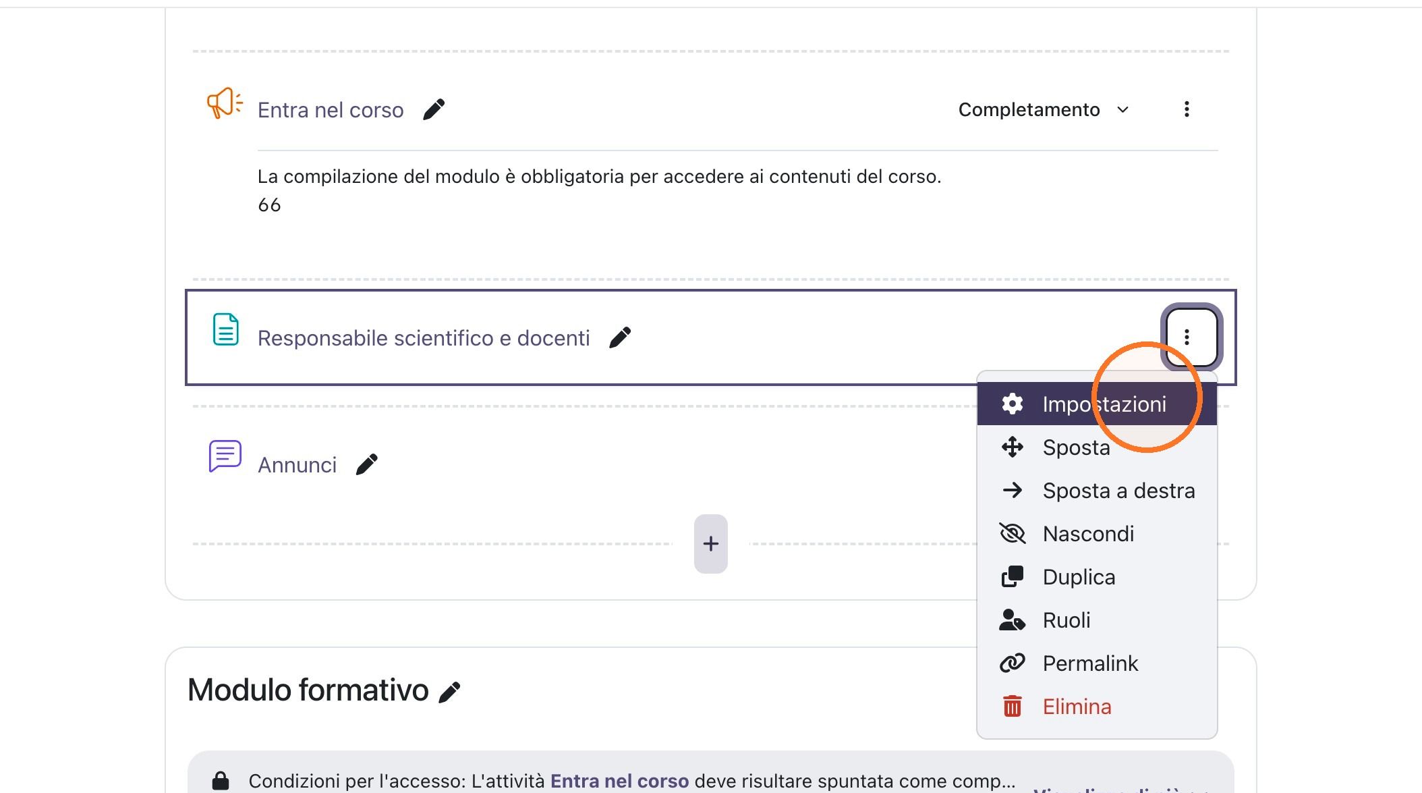Edit the Annunci title via the pencil icon

point(367,464)
